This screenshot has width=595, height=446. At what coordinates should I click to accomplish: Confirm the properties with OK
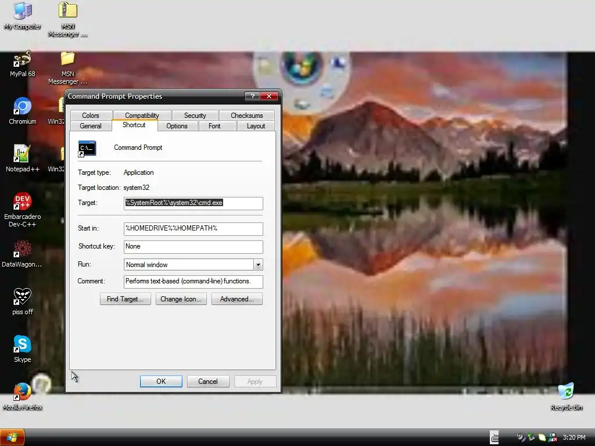(161, 381)
